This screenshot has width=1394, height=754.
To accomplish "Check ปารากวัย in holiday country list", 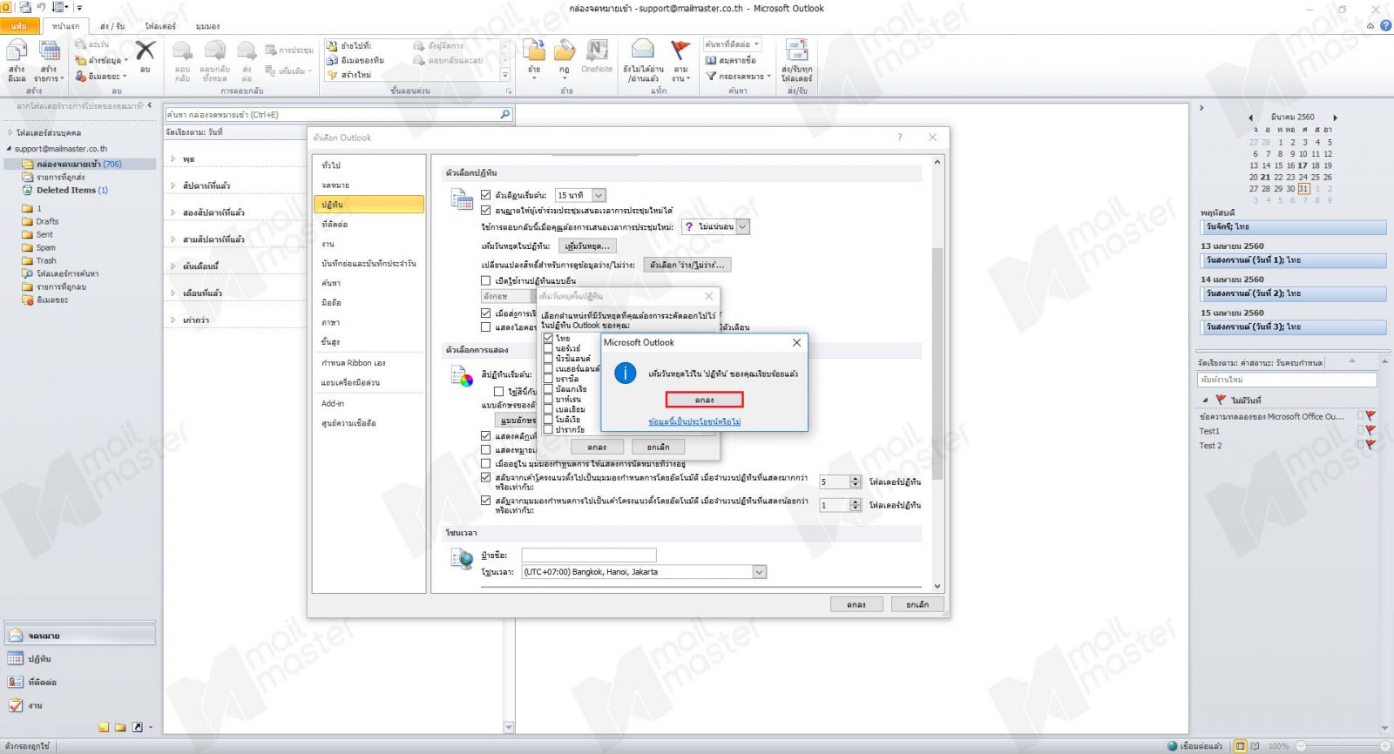I will pos(548,429).
